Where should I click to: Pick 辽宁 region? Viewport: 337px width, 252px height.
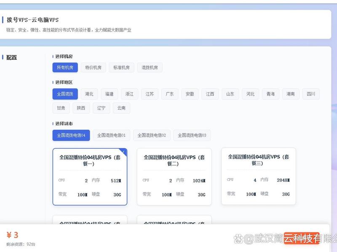click(101, 108)
